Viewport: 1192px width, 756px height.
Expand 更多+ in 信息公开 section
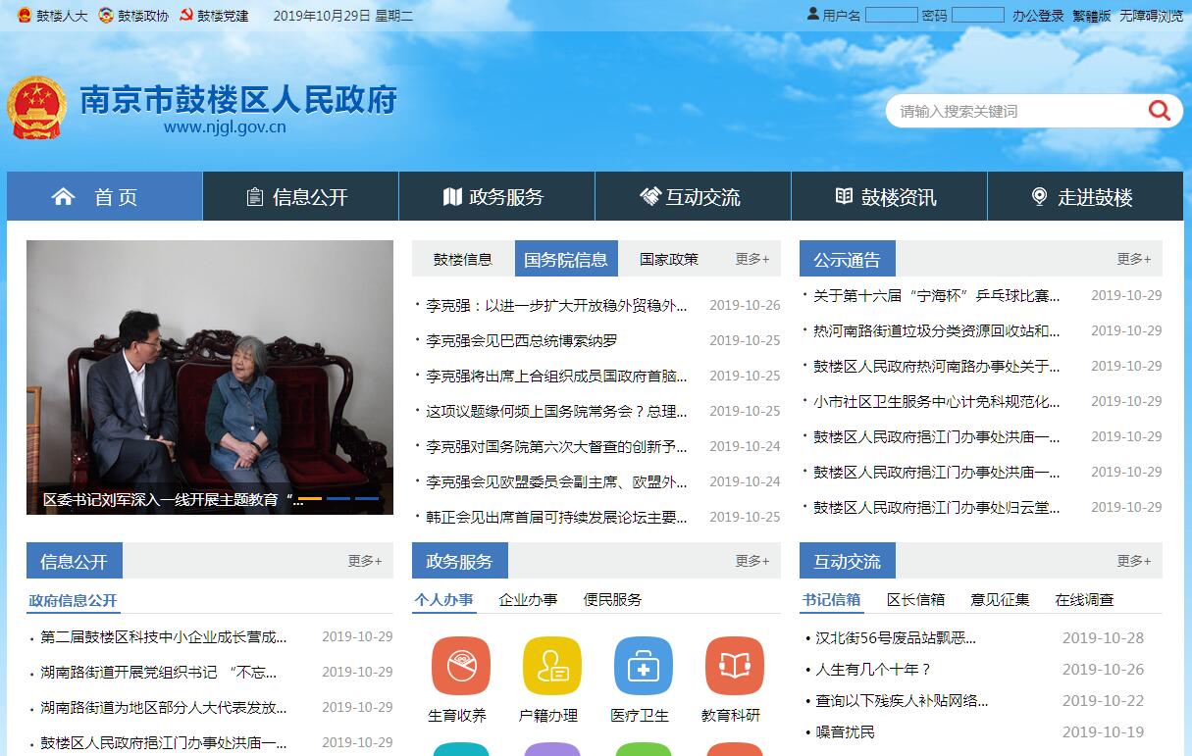pyautogui.click(x=364, y=561)
